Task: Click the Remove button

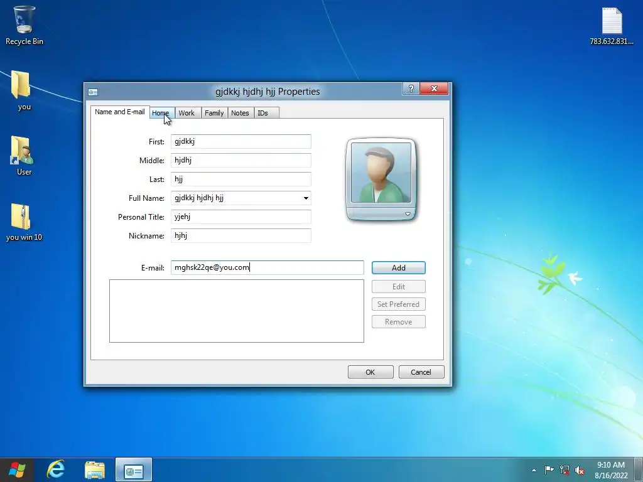Action: [x=399, y=322]
